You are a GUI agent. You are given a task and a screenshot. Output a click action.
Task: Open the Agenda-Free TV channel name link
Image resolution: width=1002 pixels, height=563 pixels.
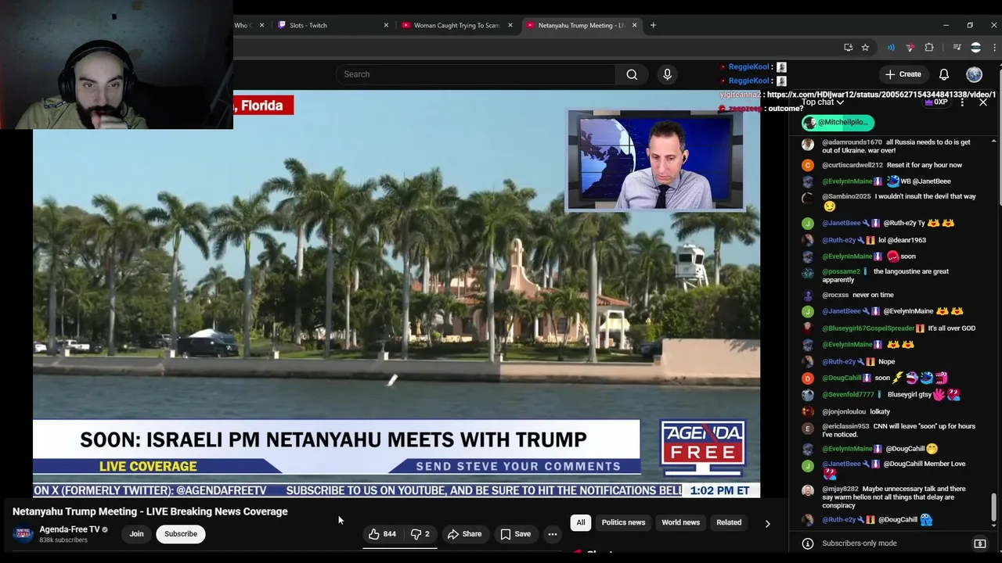click(x=70, y=529)
